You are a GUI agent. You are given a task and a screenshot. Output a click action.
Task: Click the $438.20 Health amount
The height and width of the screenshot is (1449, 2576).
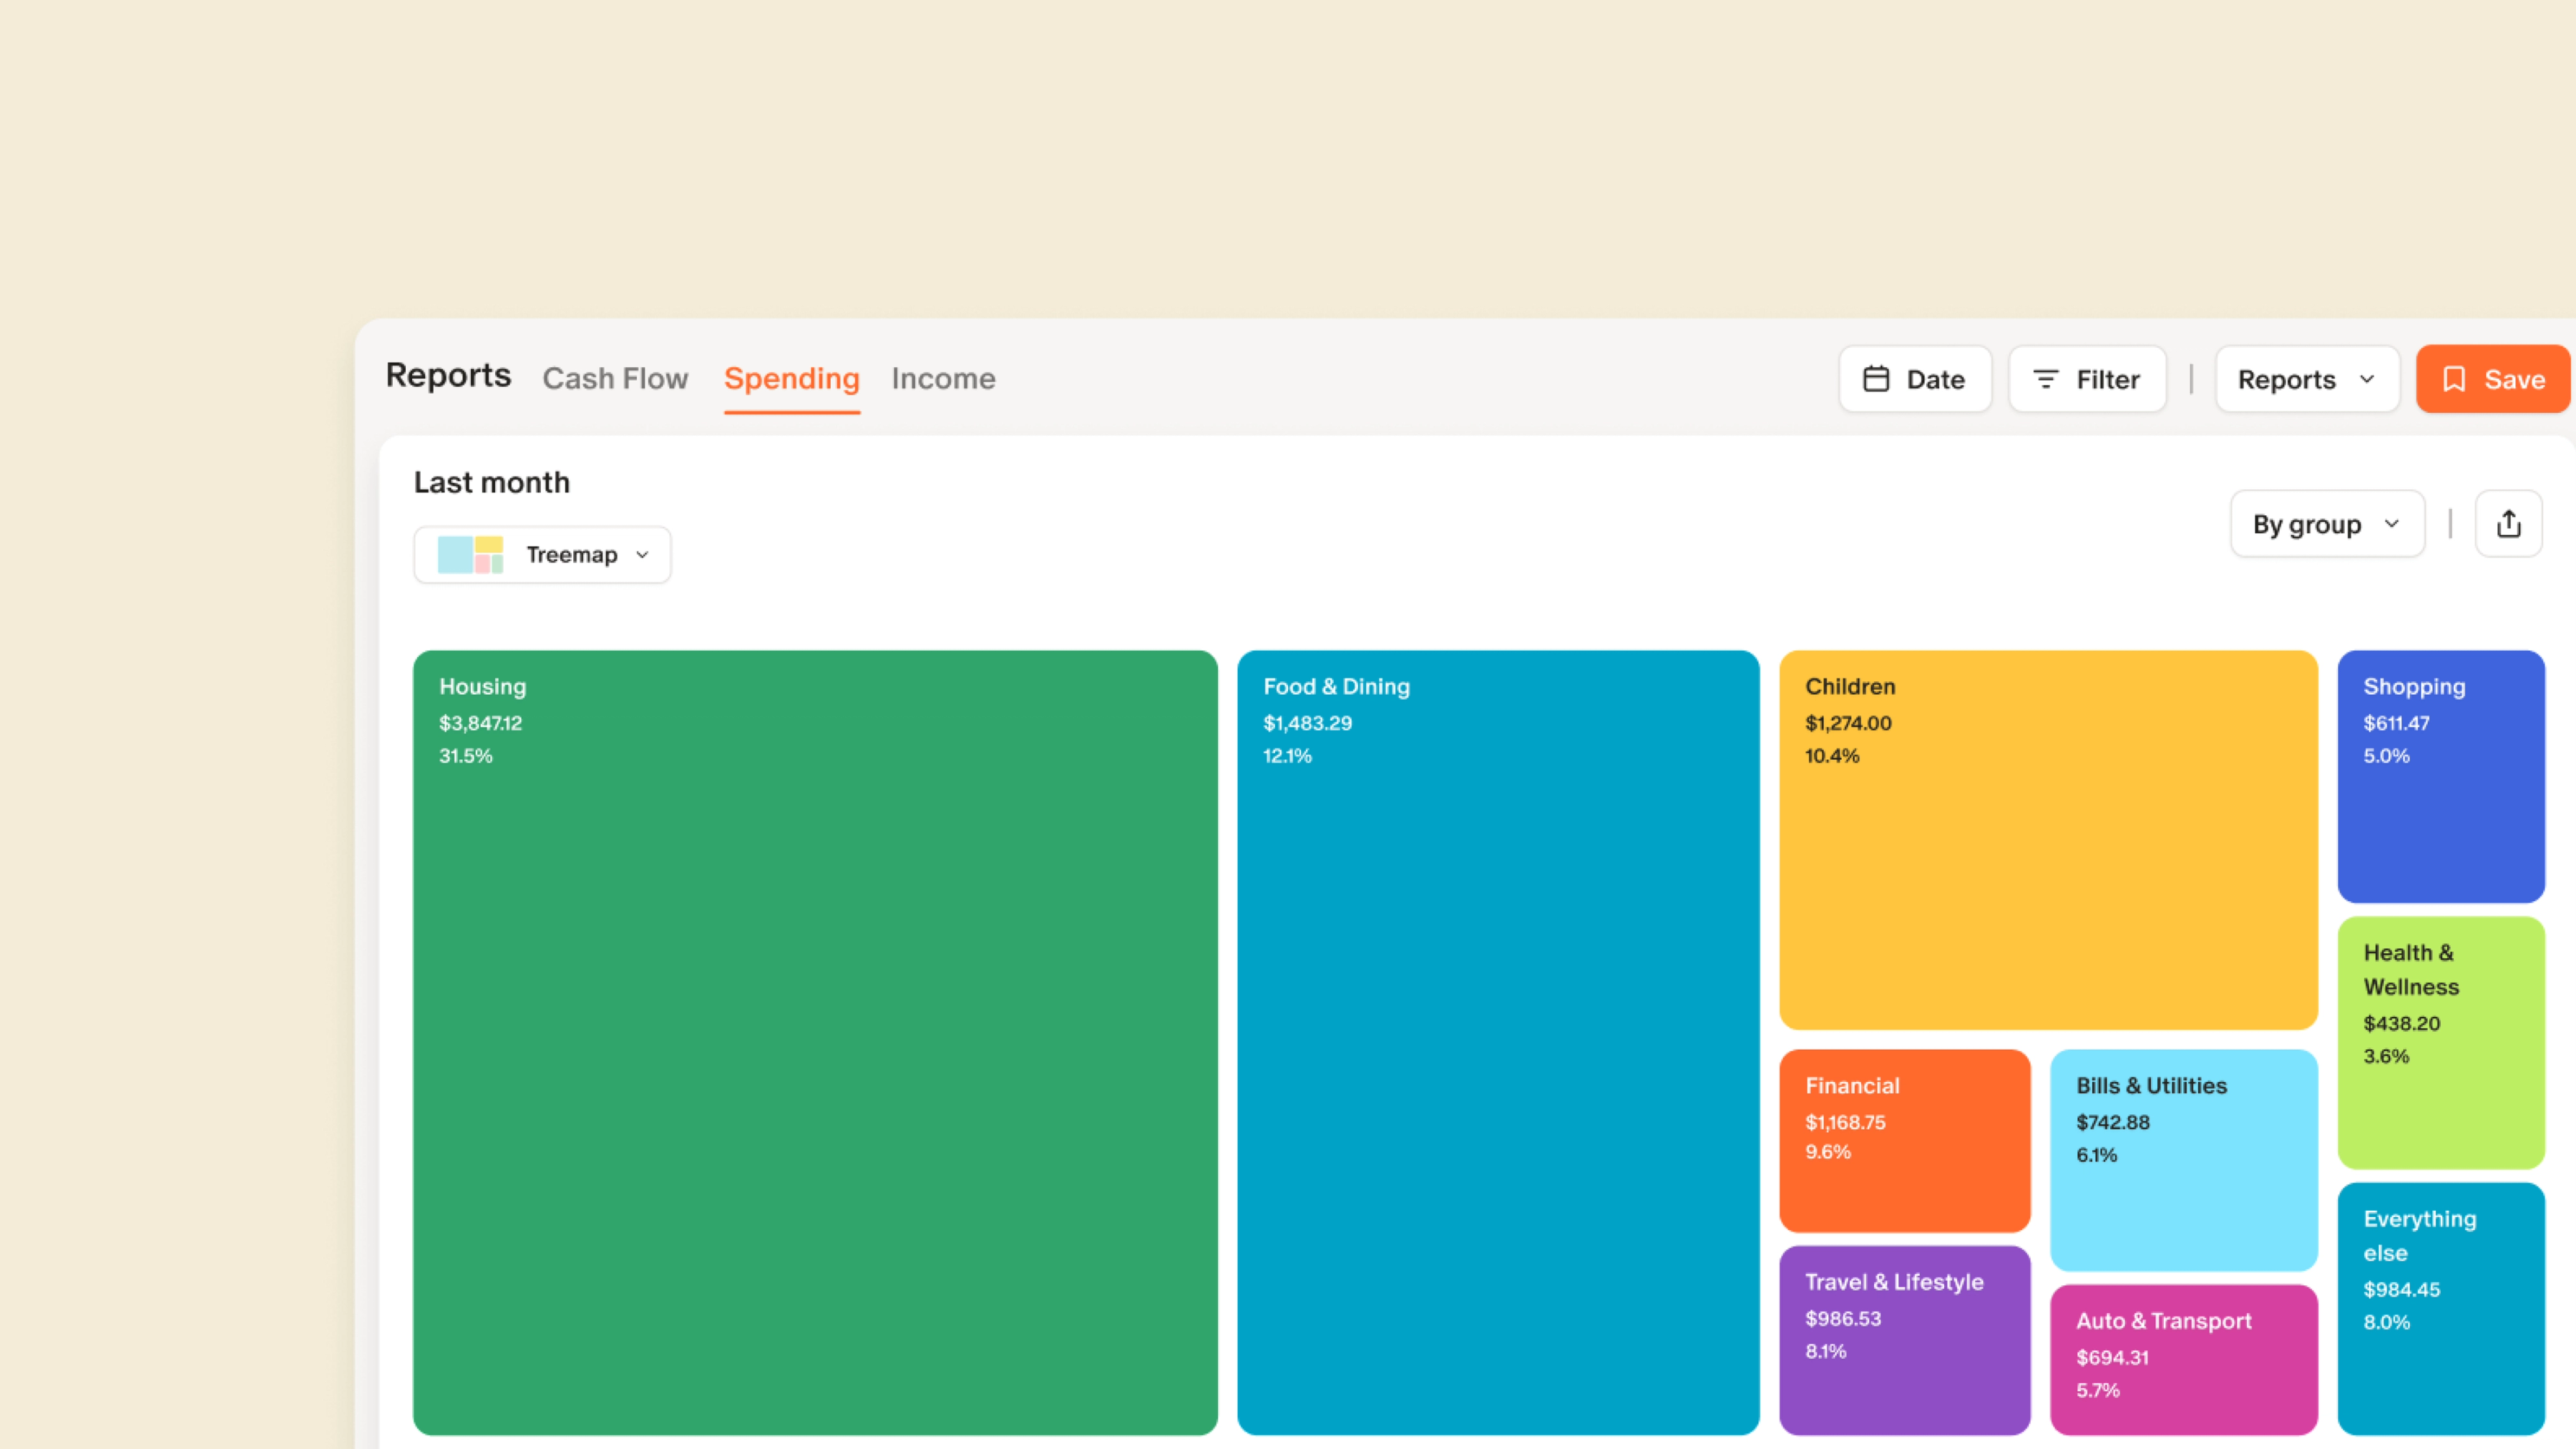(x=2402, y=1023)
